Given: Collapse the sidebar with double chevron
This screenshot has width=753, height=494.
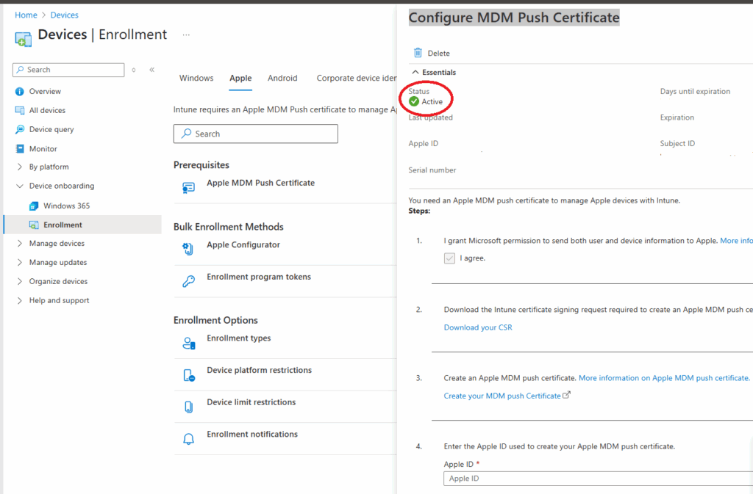Looking at the screenshot, I should point(151,70).
